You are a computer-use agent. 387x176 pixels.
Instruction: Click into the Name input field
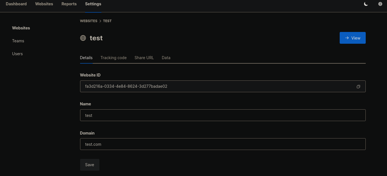pos(223,115)
